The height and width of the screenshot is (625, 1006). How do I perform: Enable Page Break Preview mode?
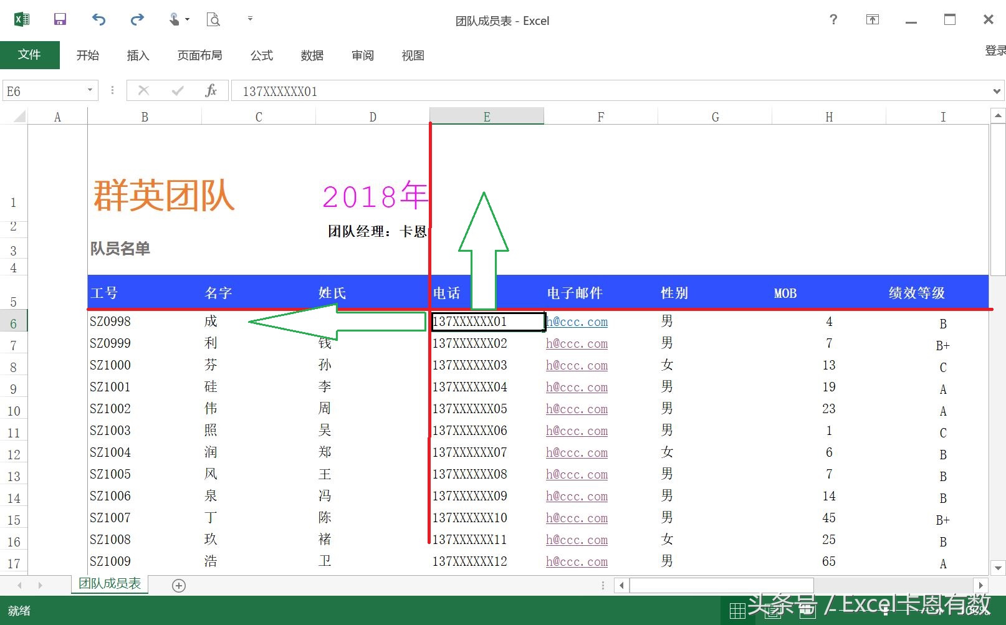pyautogui.click(x=808, y=611)
